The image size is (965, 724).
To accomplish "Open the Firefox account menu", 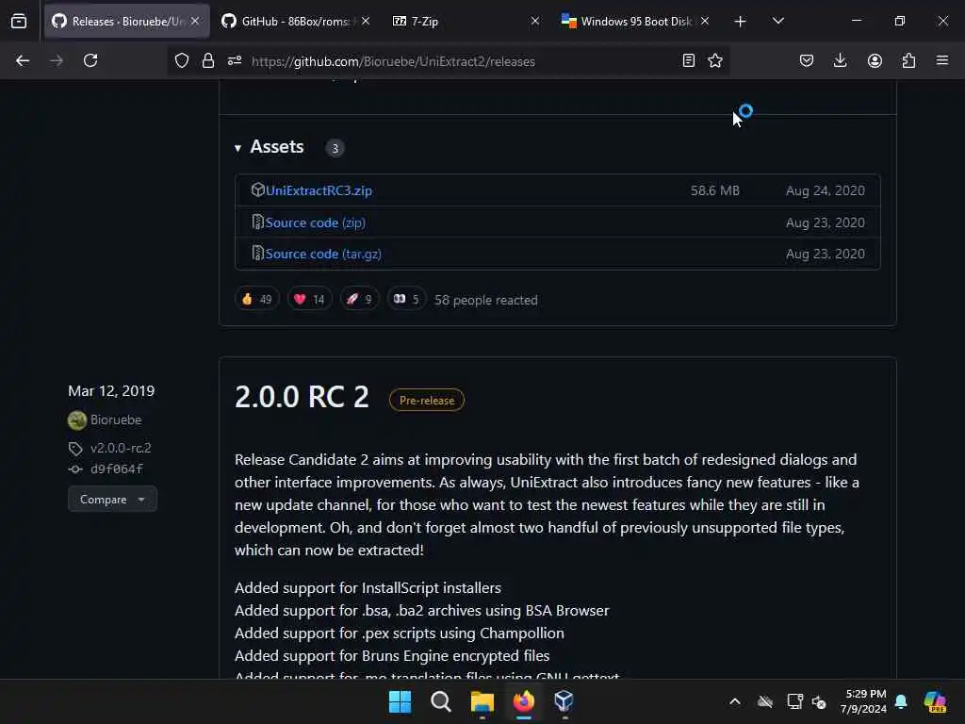I will tap(875, 60).
